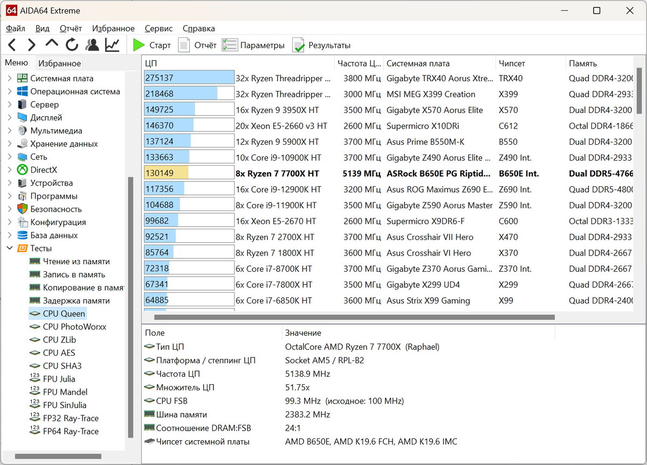Expand the Конфигурация tree node
The width and height of the screenshot is (647, 465).
tap(9, 222)
